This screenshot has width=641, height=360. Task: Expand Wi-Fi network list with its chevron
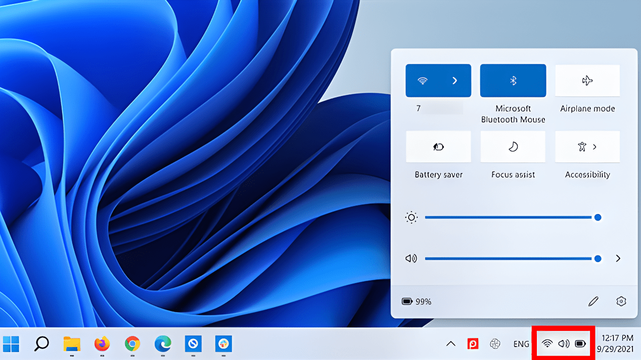coord(455,80)
